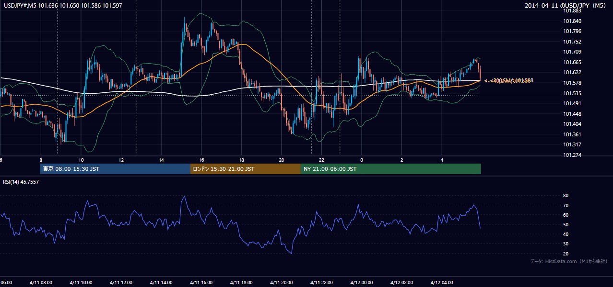Click the RSI 60 level label
The image size is (613, 287).
tap(566, 215)
